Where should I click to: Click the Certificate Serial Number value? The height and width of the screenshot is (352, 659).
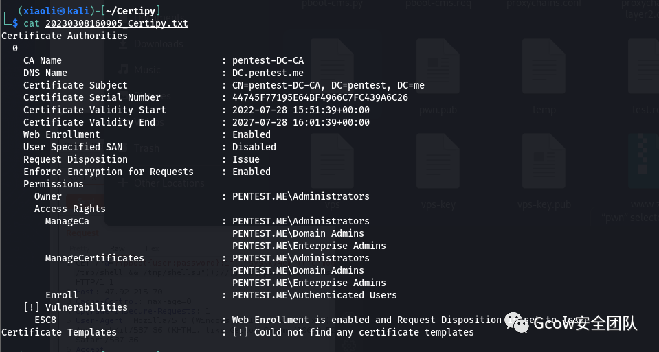click(320, 97)
